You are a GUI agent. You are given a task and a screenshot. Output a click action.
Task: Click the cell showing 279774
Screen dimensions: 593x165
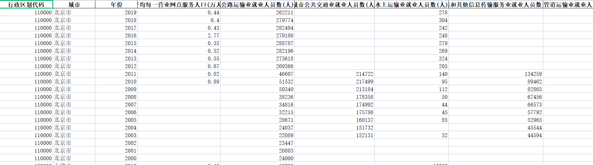[257, 20]
